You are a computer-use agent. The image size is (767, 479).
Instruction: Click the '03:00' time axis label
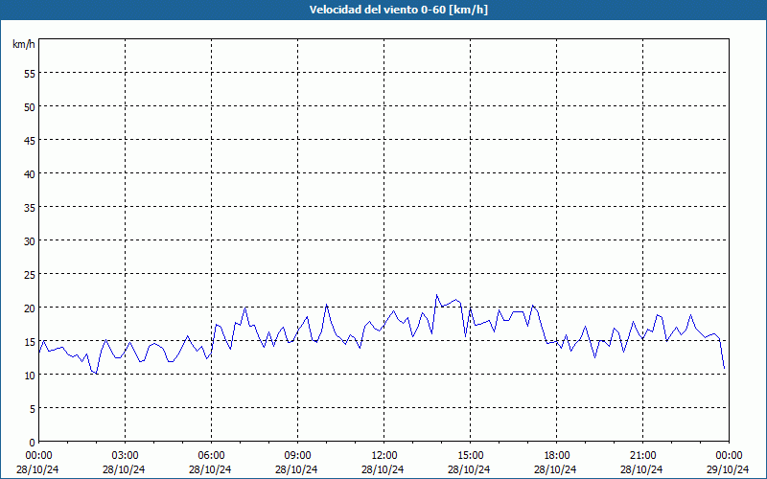[125, 456]
